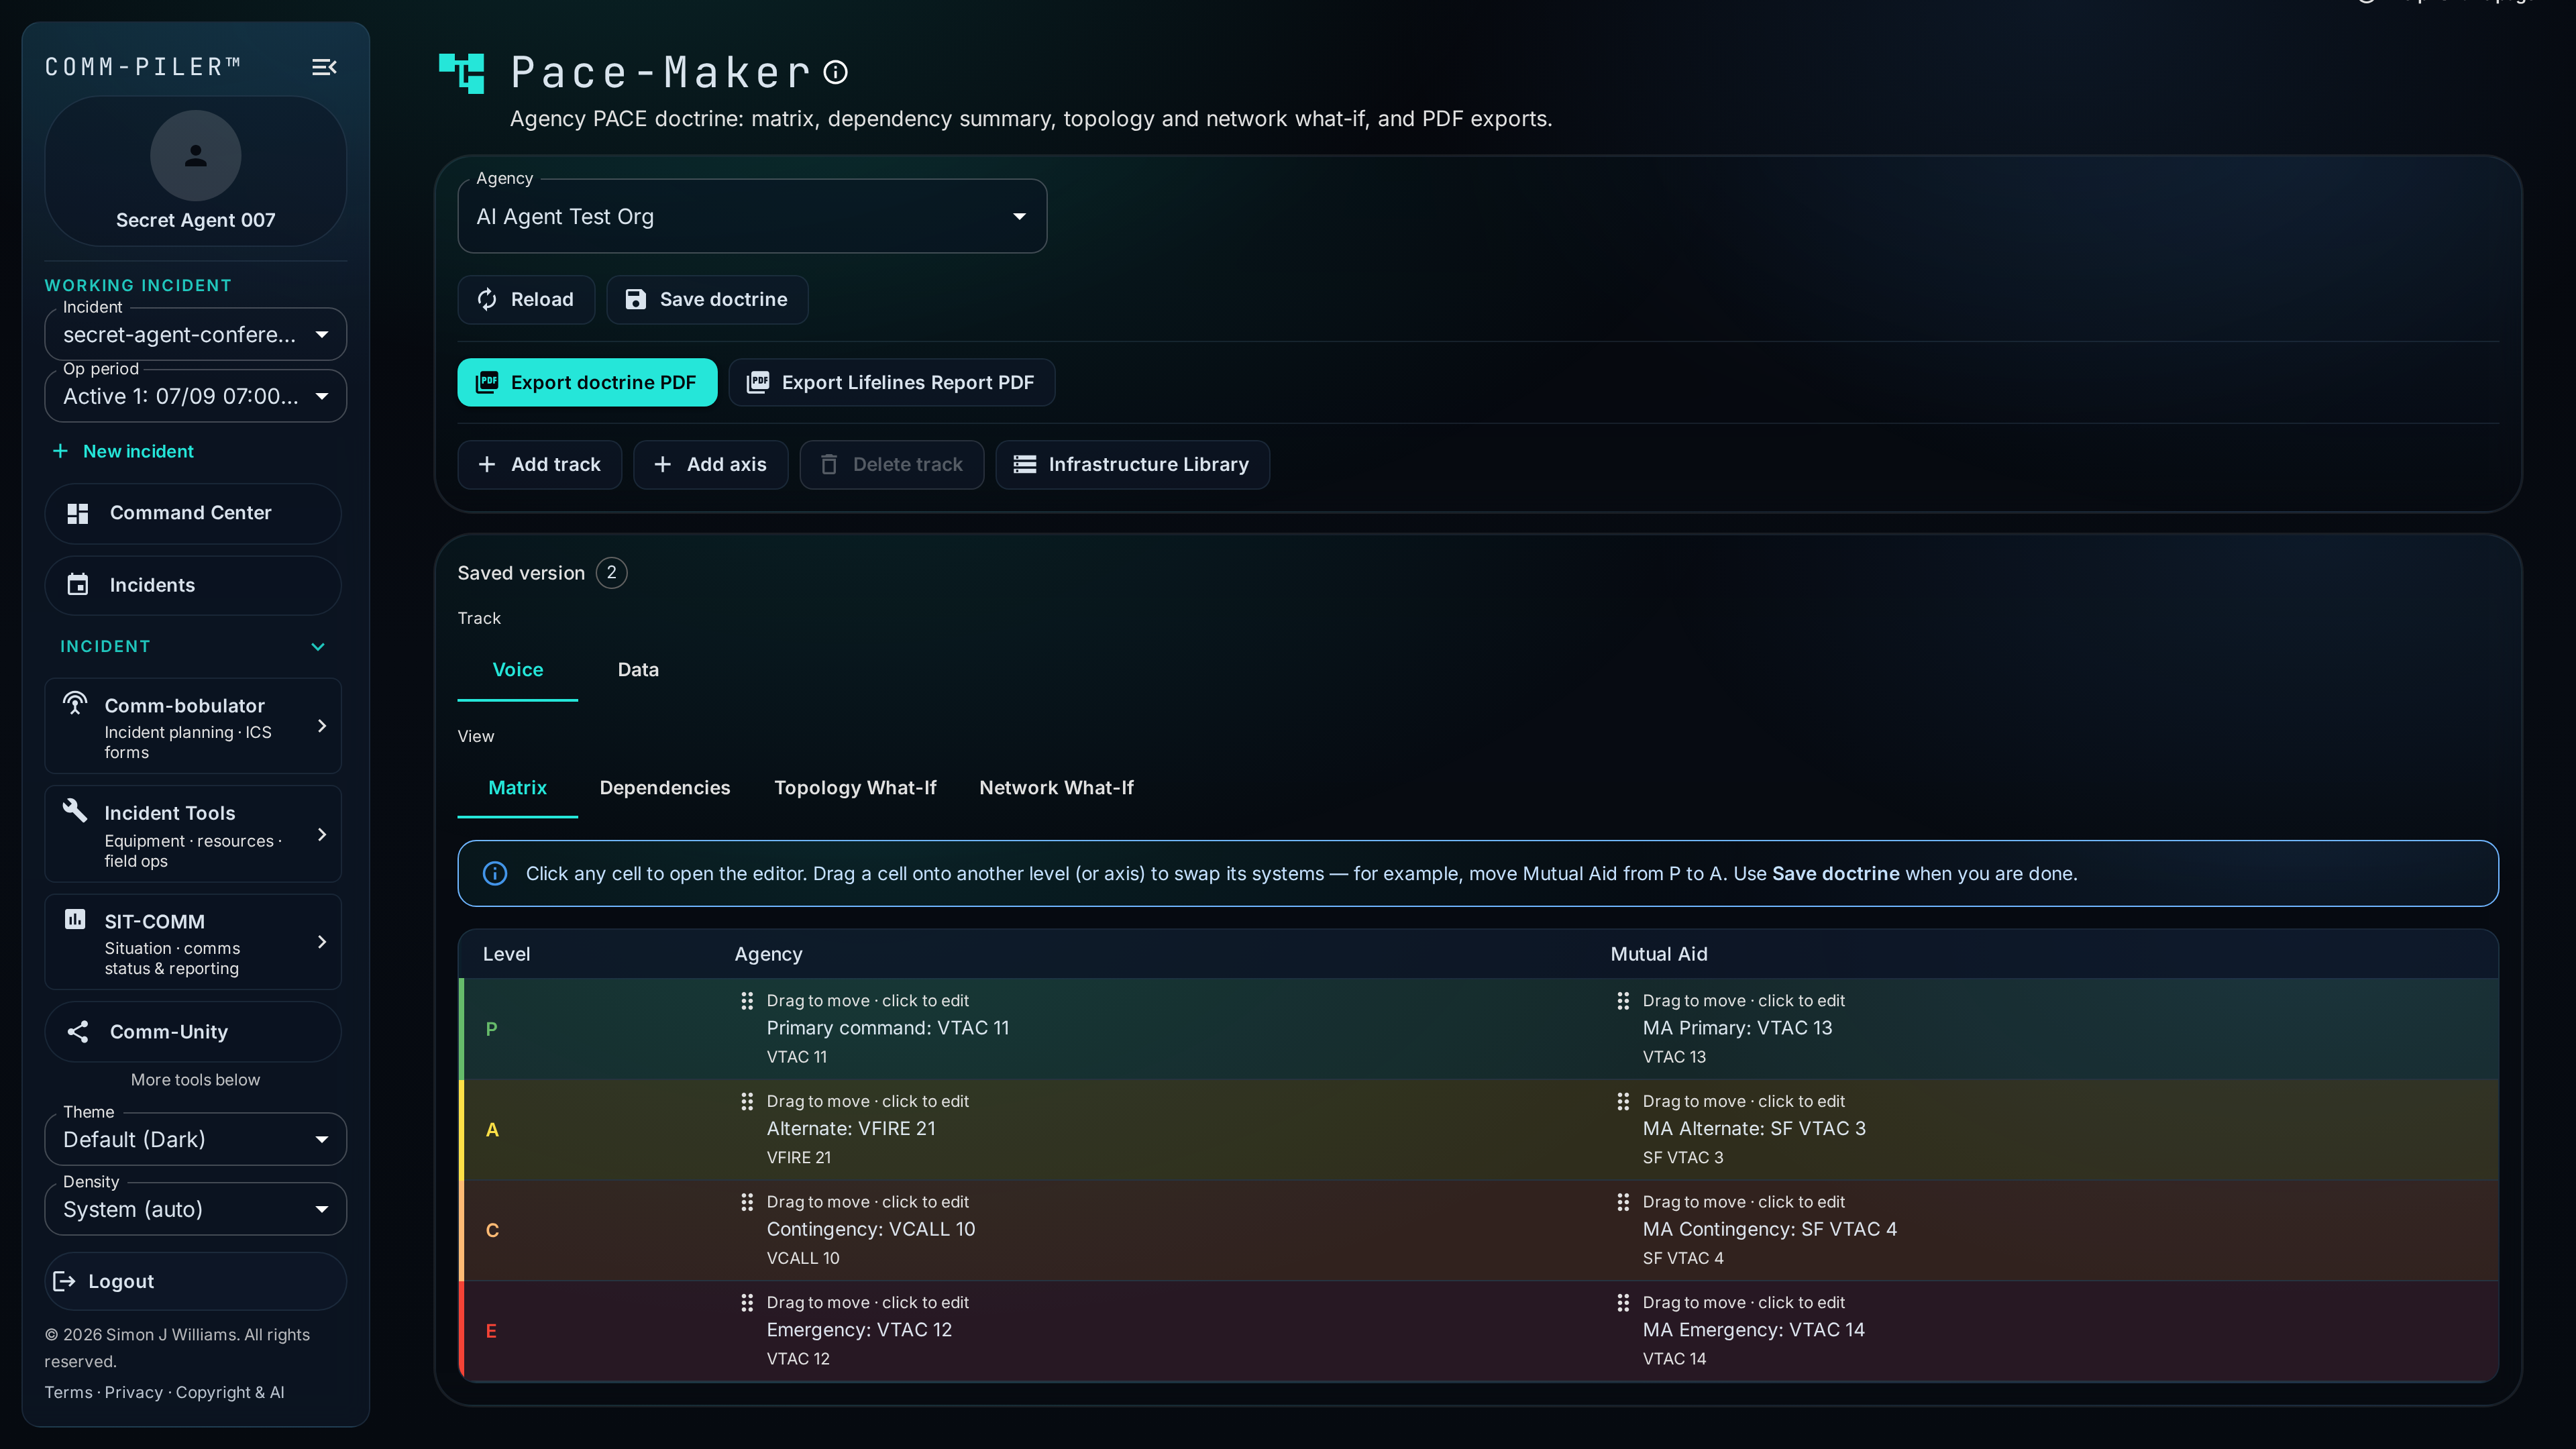Collapse the sidebar menu icon
The height and width of the screenshot is (1449, 2576).
[324, 67]
